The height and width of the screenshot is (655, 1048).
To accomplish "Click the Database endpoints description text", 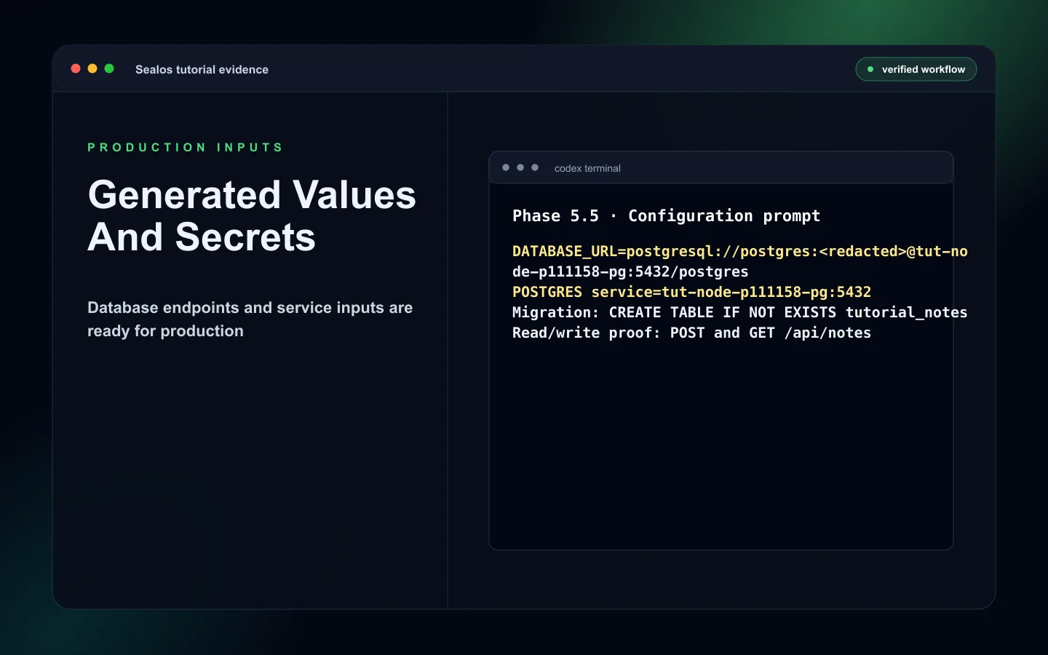I will (250, 319).
